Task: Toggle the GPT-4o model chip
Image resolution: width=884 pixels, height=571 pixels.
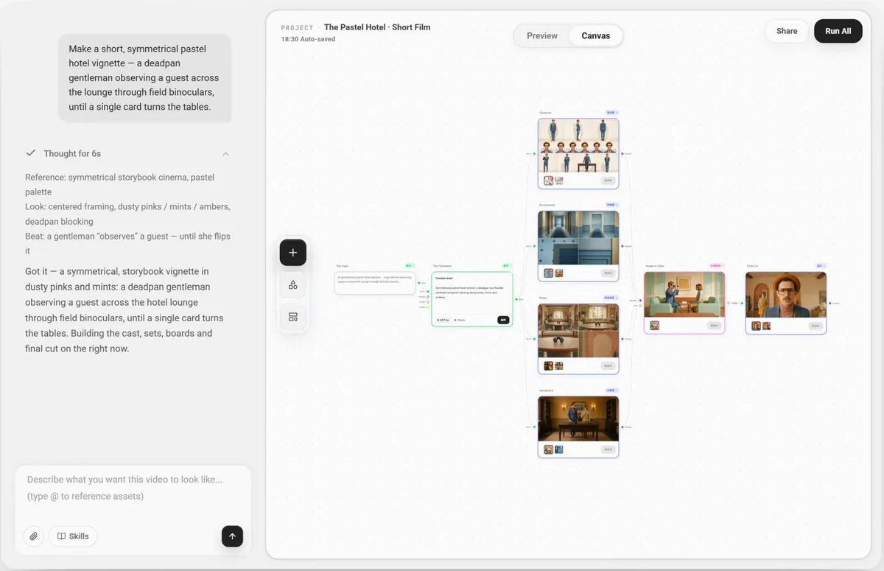Action: [442, 320]
